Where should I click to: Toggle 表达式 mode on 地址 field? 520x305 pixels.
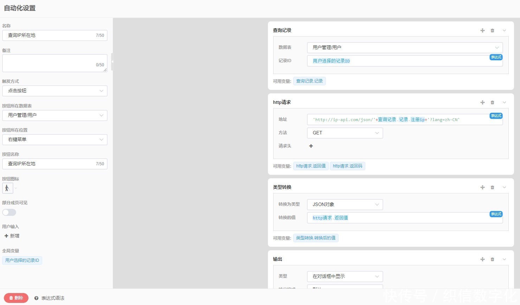496,116
